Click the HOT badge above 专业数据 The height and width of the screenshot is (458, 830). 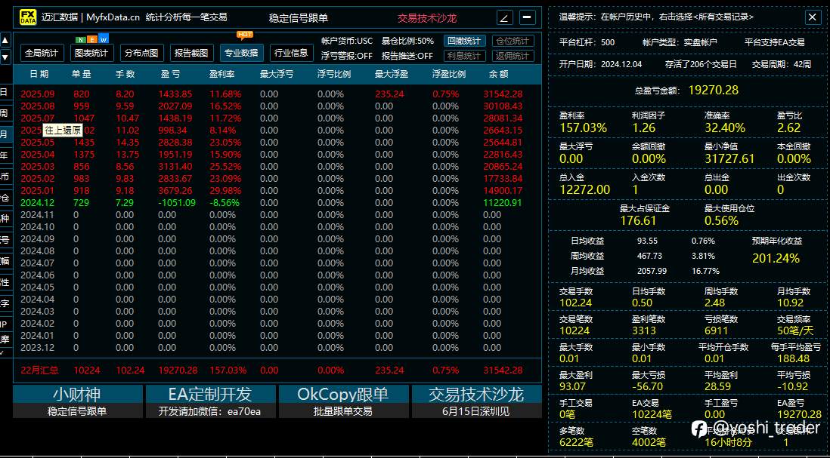coord(245,35)
